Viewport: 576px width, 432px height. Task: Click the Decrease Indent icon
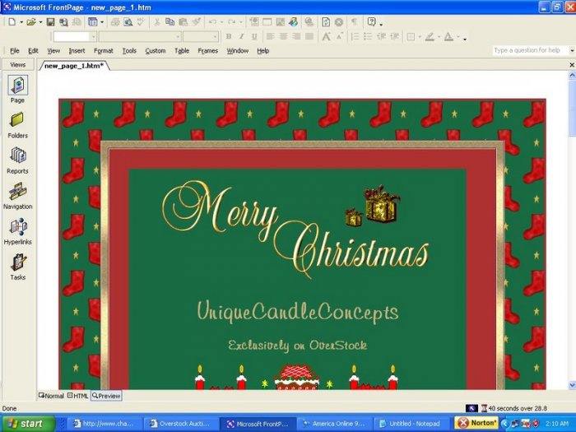(381, 36)
